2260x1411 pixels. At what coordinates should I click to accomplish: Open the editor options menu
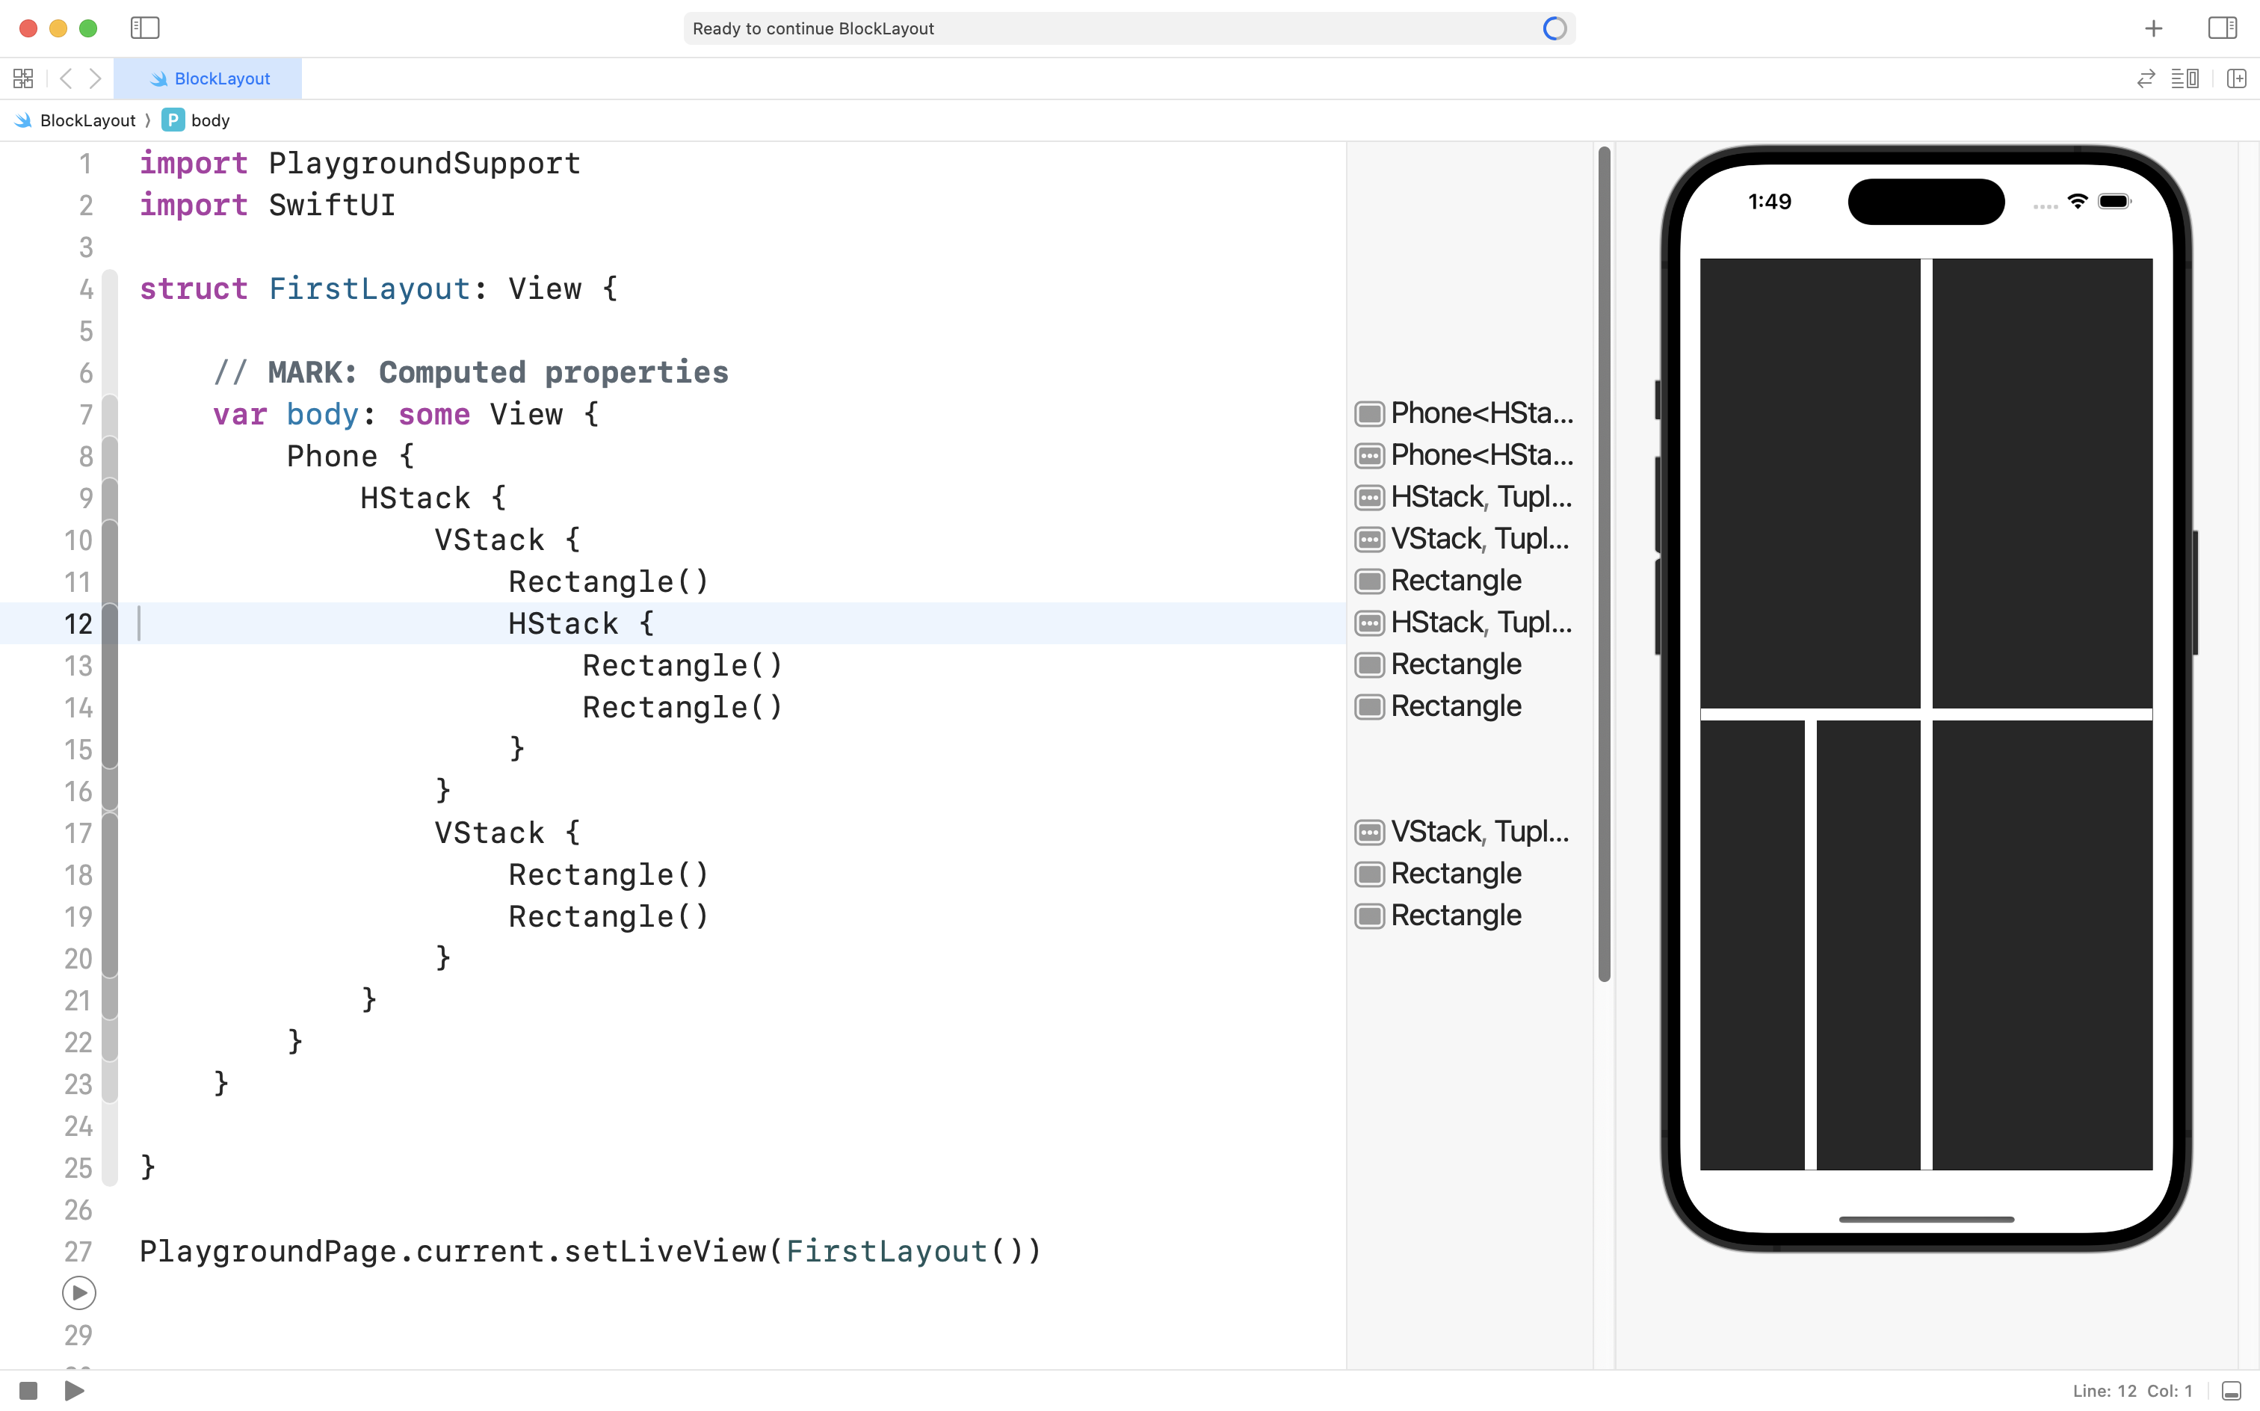click(2185, 78)
